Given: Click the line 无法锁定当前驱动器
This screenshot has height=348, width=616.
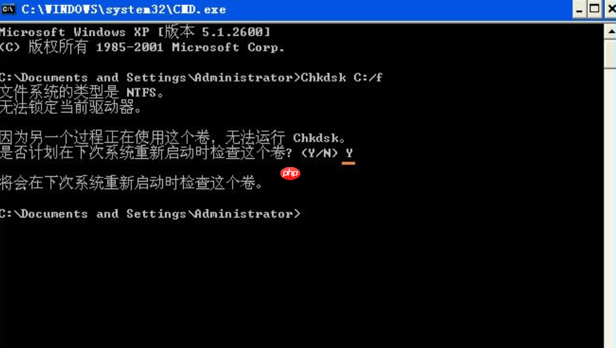Looking at the screenshot, I should pyautogui.click(x=71, y=107).
